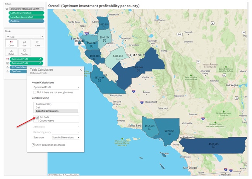The image size is (252, 179).
Task: Open the Size marks card
Action: pyautogui.click(x=24, y=44)
